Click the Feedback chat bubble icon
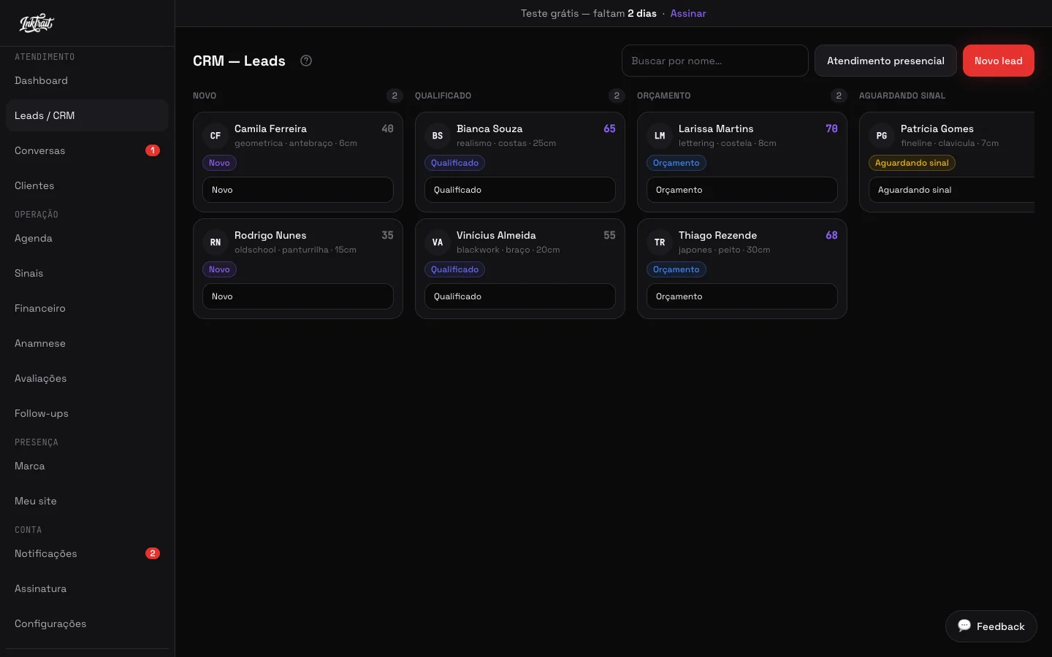Image resolution: width=1052 pixels, height=657 pixels. pos(964,626)
